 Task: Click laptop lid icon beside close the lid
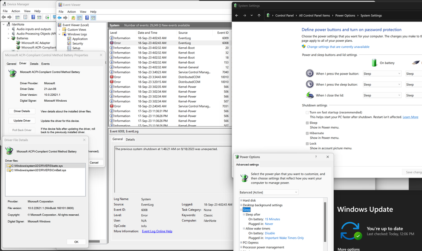(310, 95)
